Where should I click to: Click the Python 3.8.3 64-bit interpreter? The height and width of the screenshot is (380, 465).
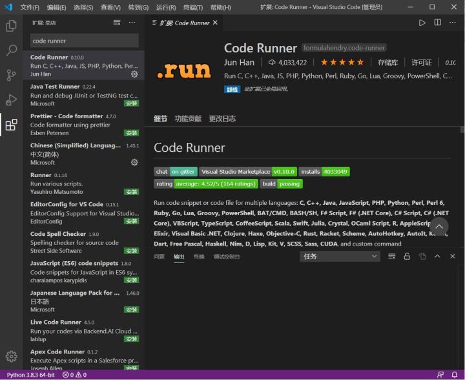(x=30, y=375)
